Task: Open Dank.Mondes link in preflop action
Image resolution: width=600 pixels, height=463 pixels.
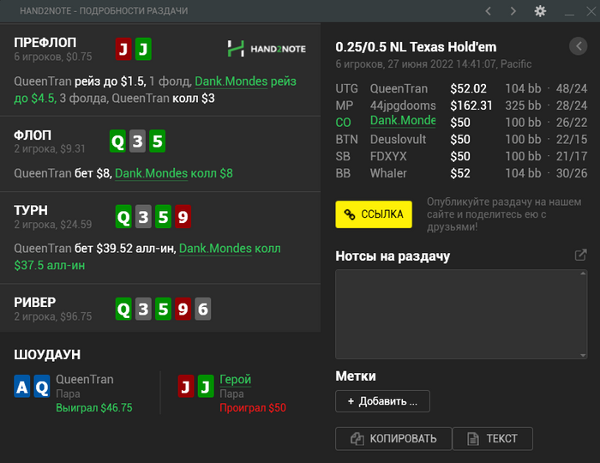Action: (231, 81)
